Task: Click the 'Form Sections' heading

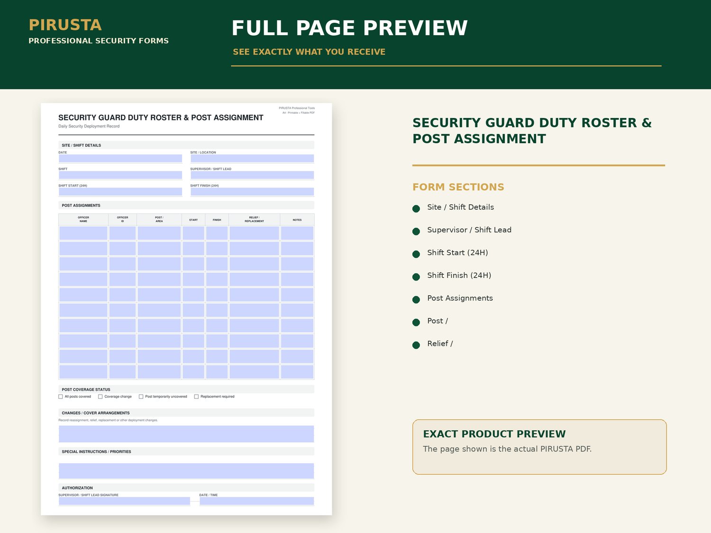Action: click(458, 187)
